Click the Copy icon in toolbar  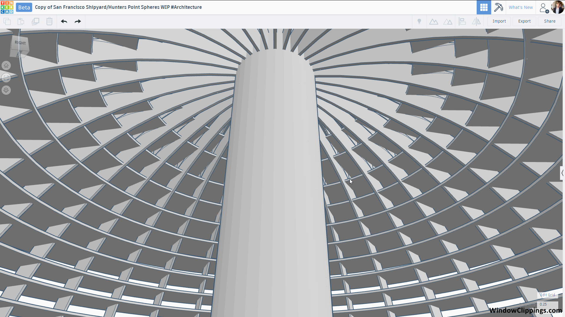tap(7, 21)
